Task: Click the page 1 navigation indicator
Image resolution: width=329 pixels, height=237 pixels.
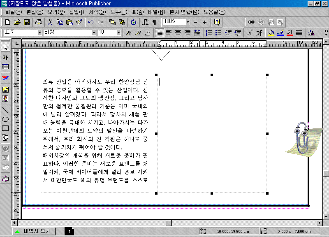Action: (69, 232)
